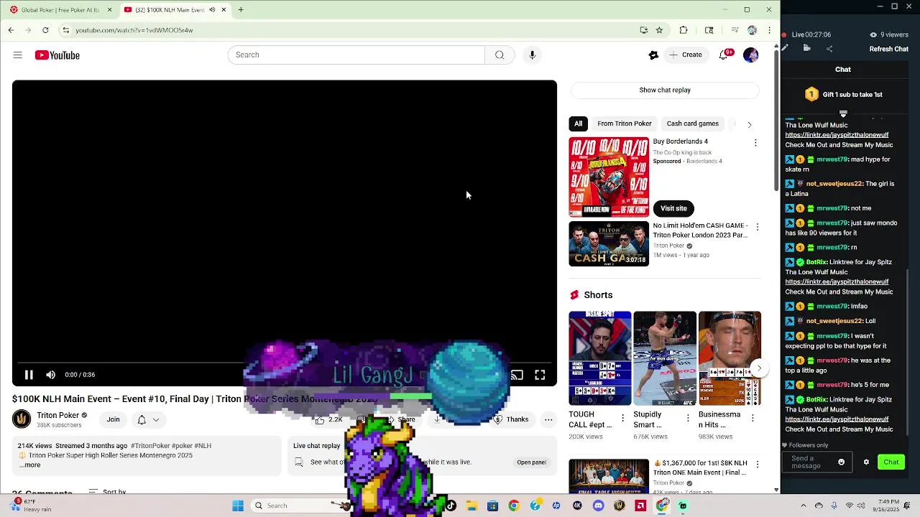This screenshot has height=517, width=920.
Task: Expand description with ...more
Action: pyautogui.click(x=29, y=465)
